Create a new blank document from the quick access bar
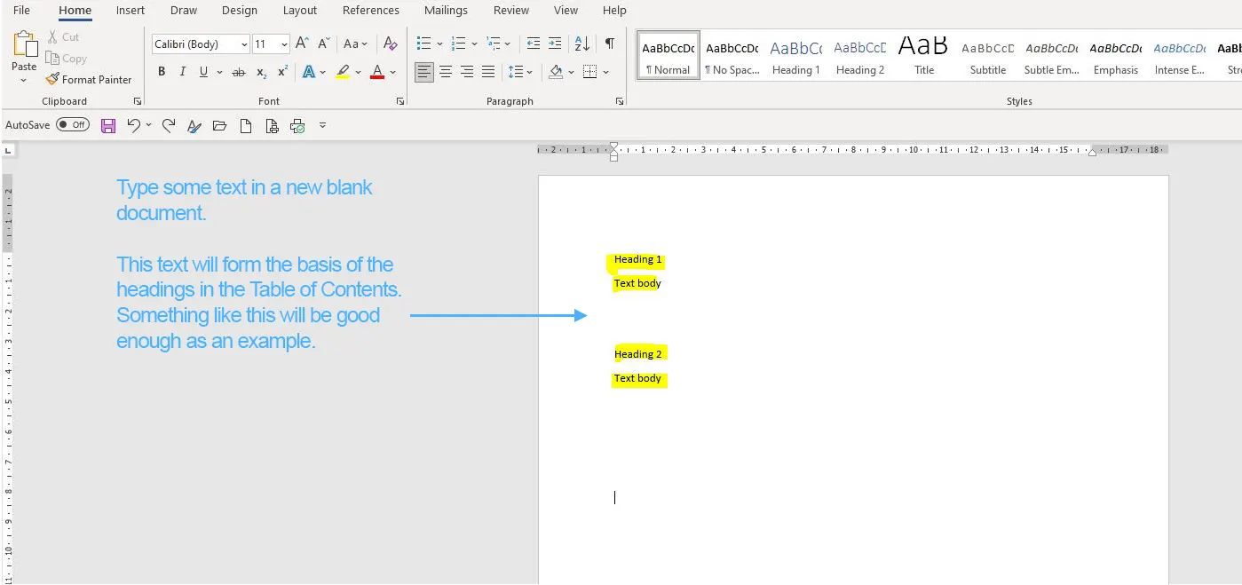 click(246, 126)
